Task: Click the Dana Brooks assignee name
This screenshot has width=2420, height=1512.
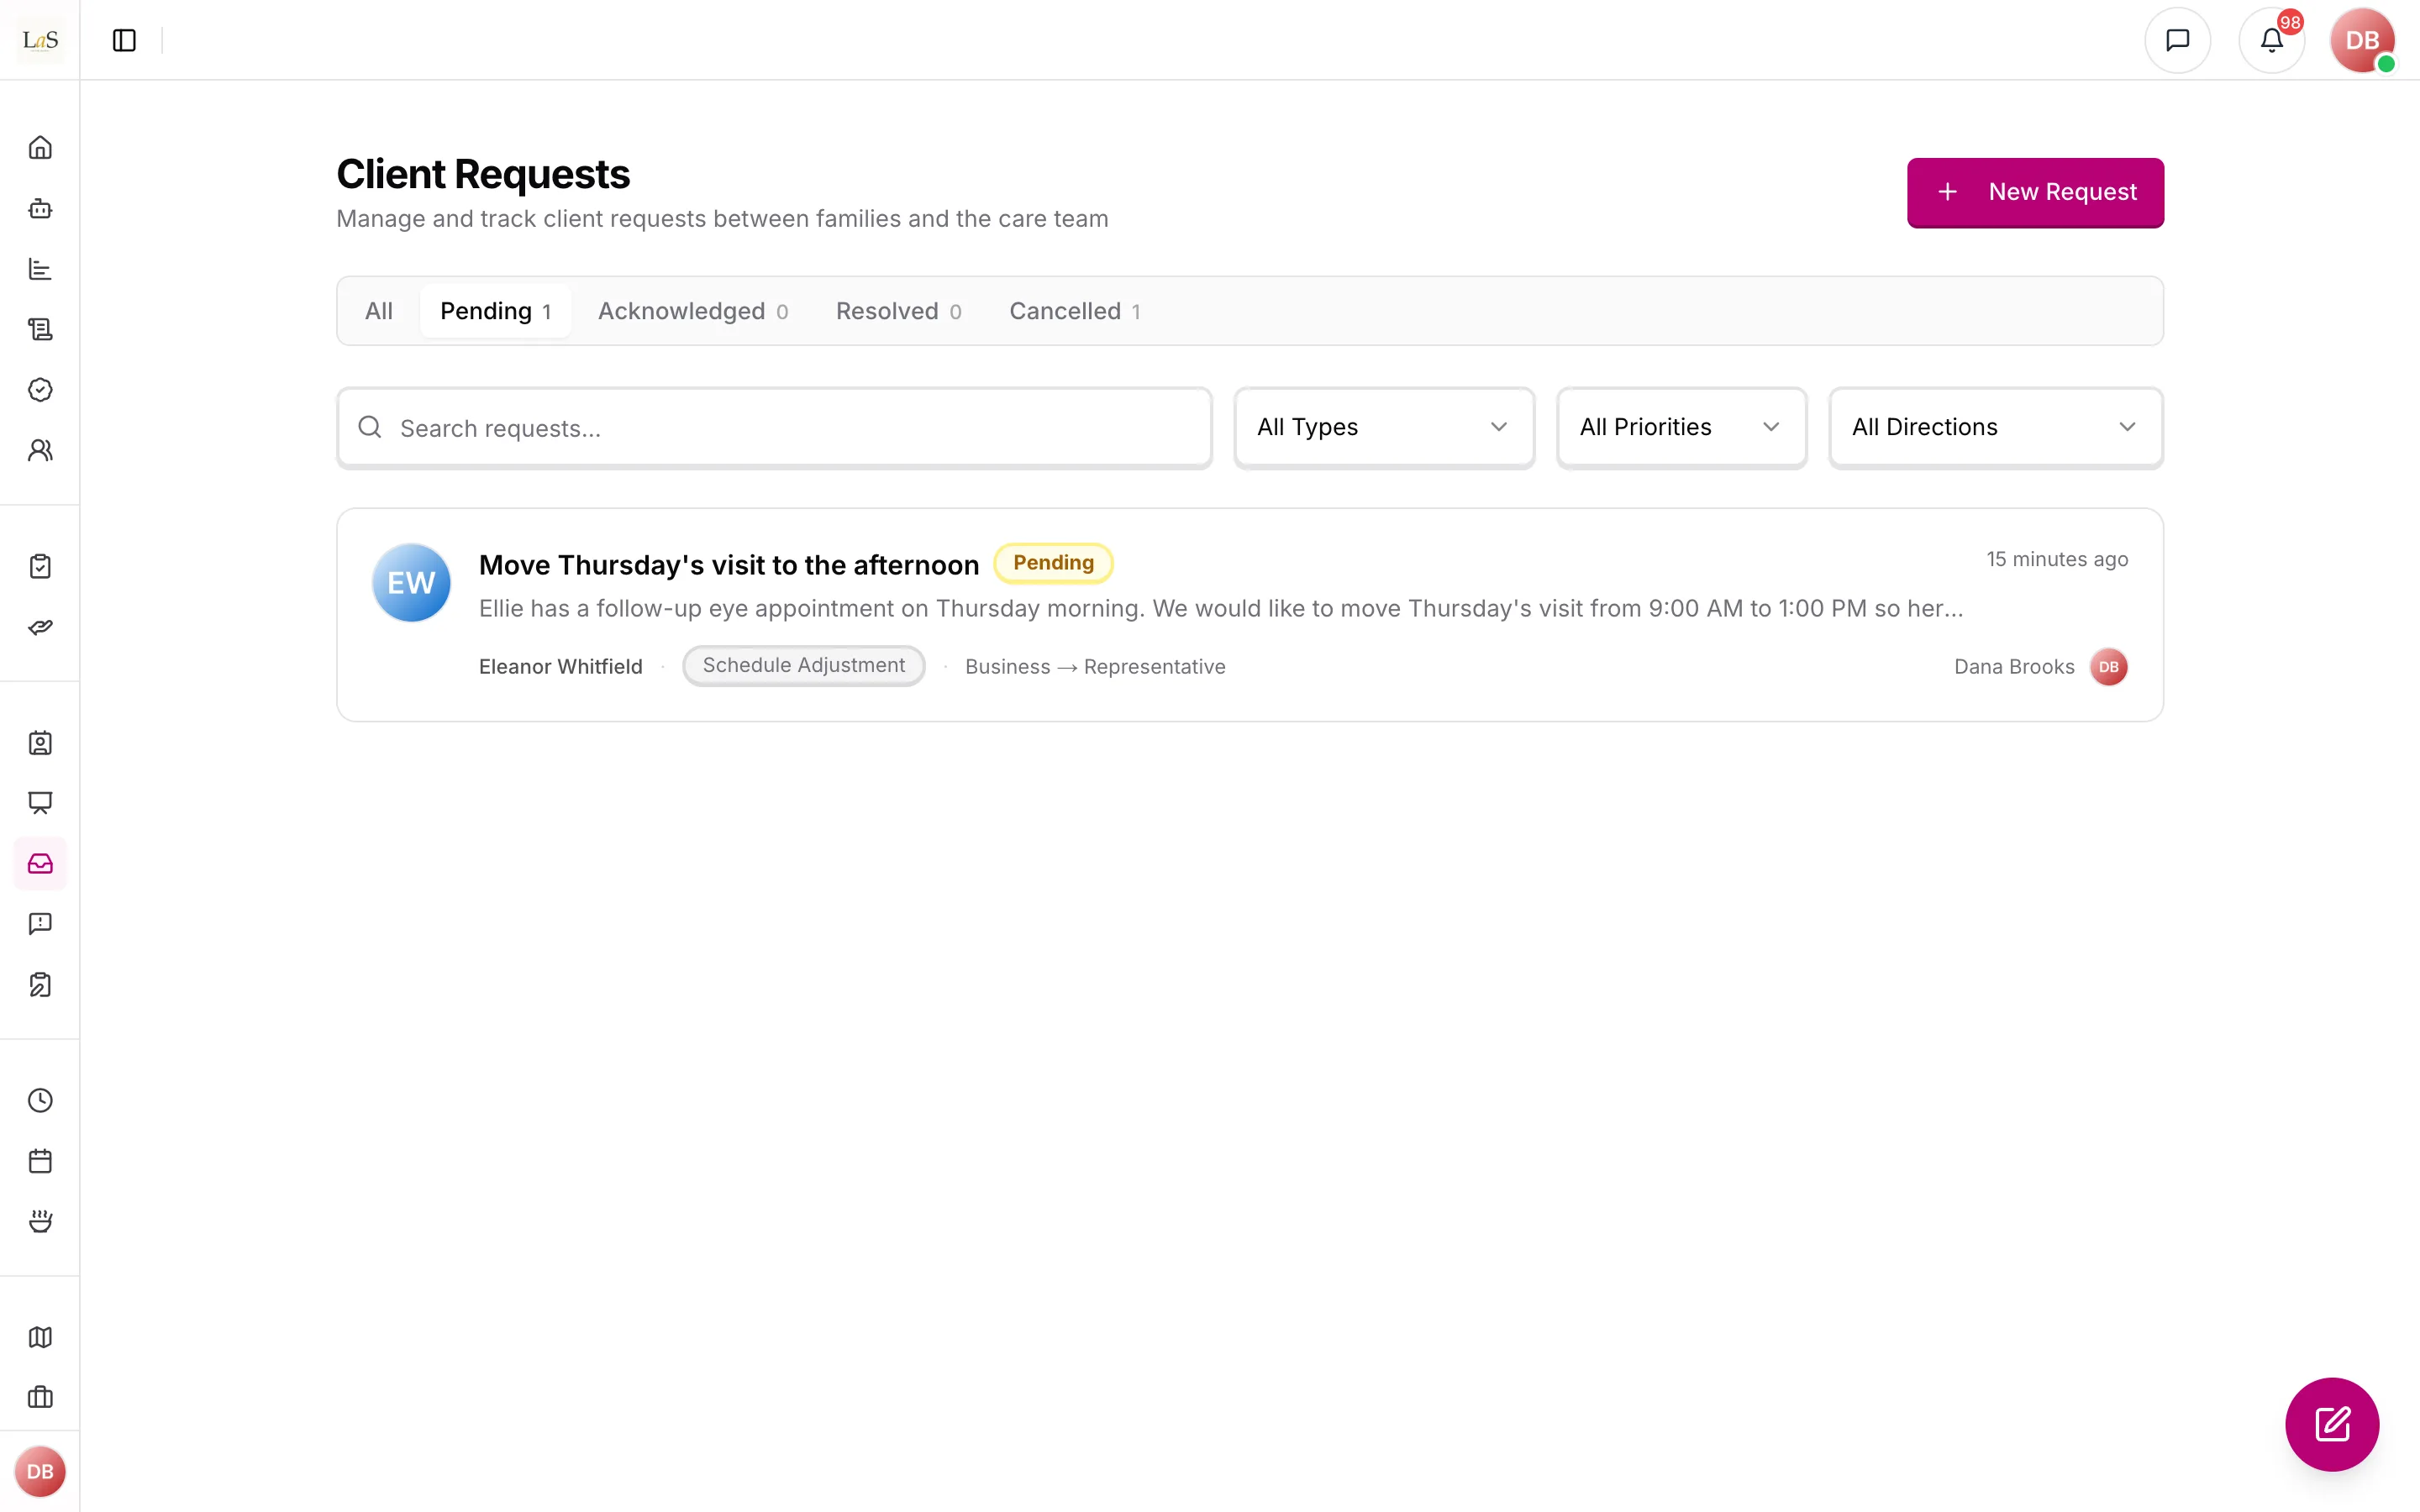Action: point(2014,667)
